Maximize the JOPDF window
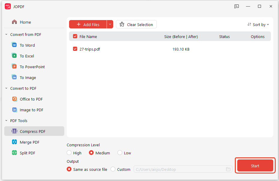This screenshot has height=181, width=279. pyautogui.click(x=259, y=6)
